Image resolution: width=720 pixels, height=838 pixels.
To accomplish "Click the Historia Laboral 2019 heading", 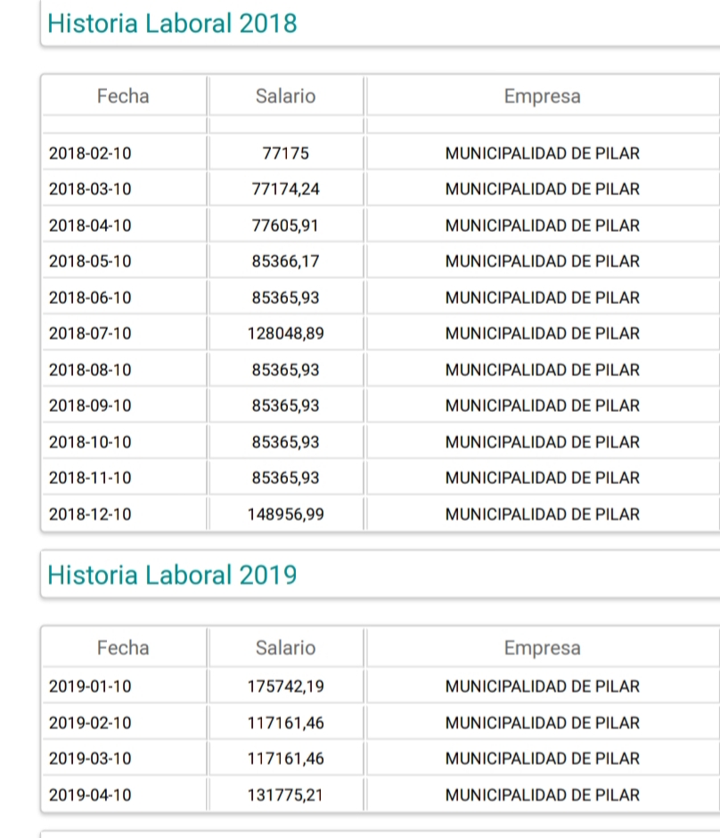I will [x=172, y=575].
